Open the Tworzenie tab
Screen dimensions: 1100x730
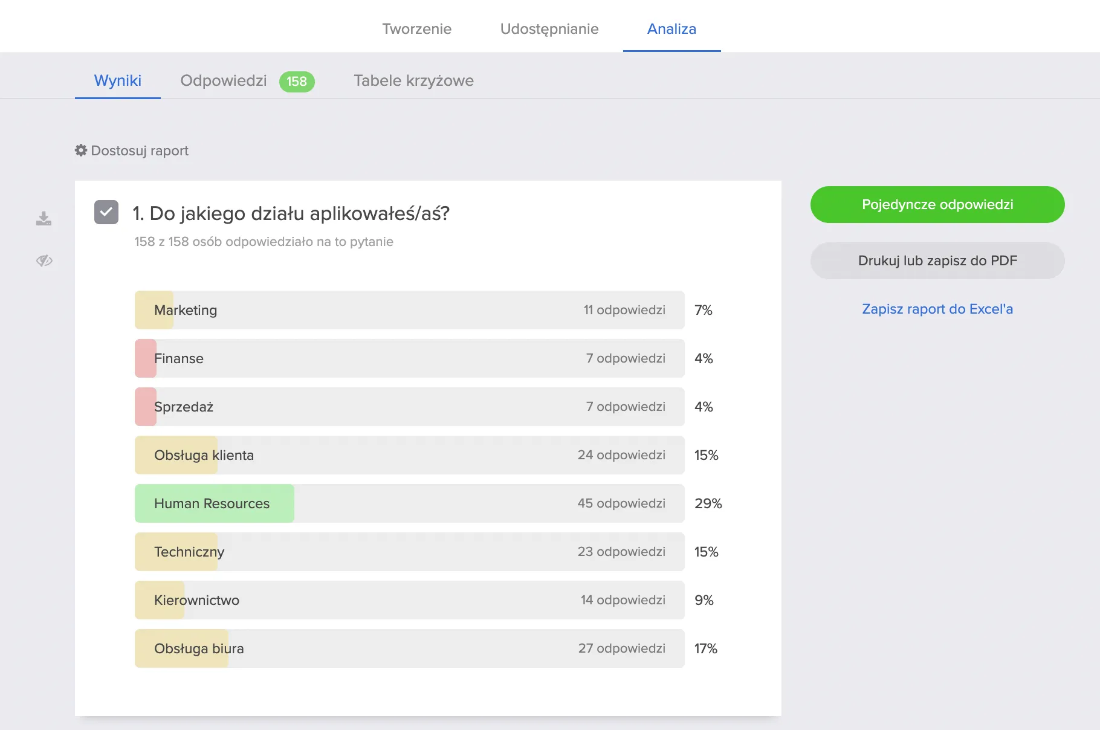(417, 28)
